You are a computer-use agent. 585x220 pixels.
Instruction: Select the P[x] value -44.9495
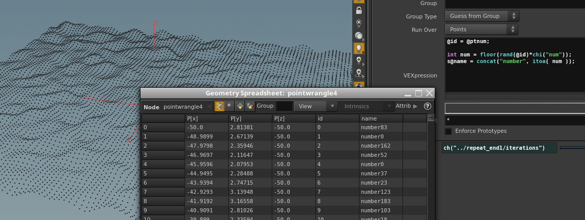207,173
